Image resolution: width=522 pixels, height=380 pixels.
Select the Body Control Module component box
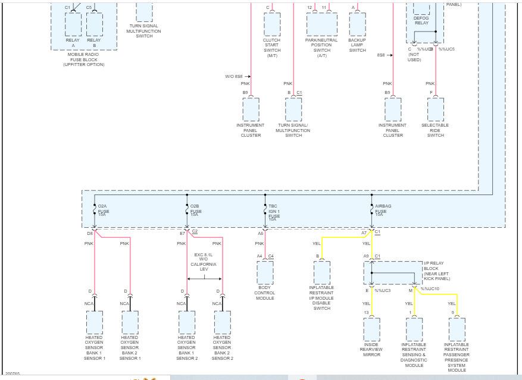pos(265,273)
